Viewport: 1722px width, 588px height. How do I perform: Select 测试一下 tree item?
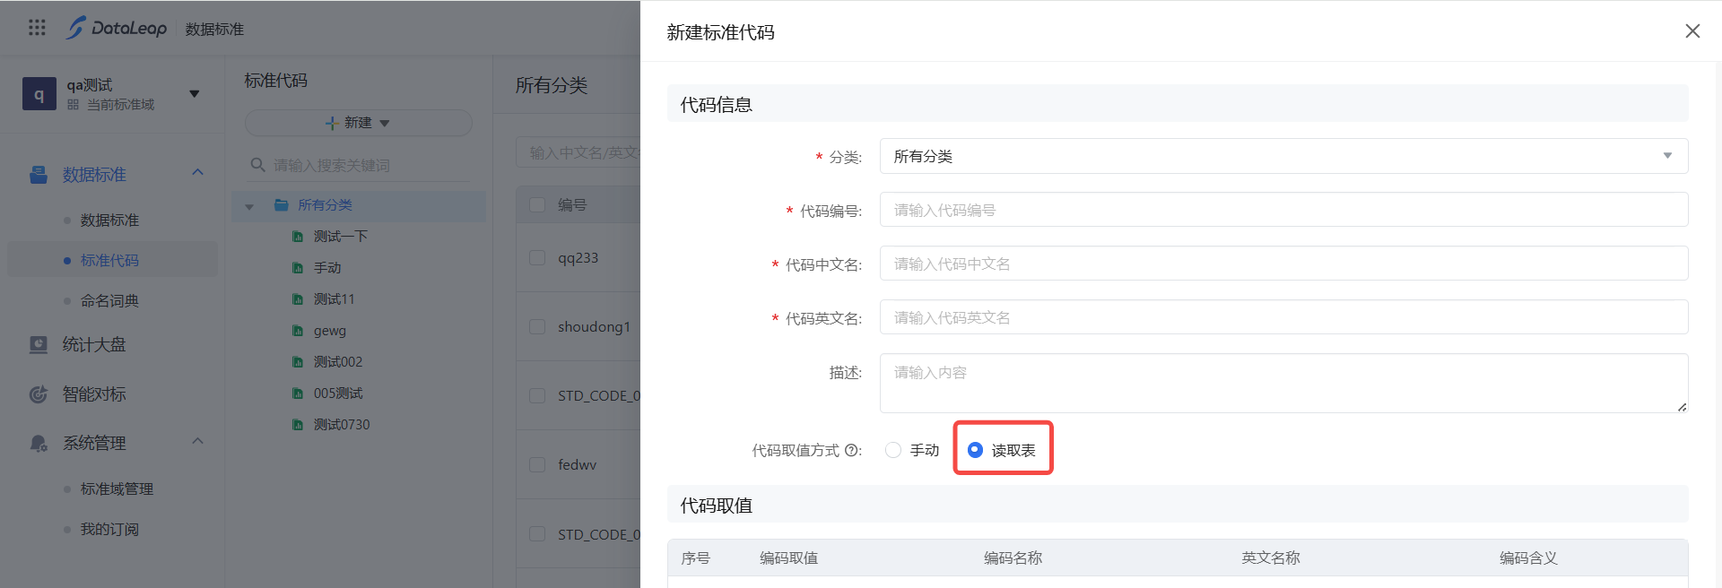[341, 237]
